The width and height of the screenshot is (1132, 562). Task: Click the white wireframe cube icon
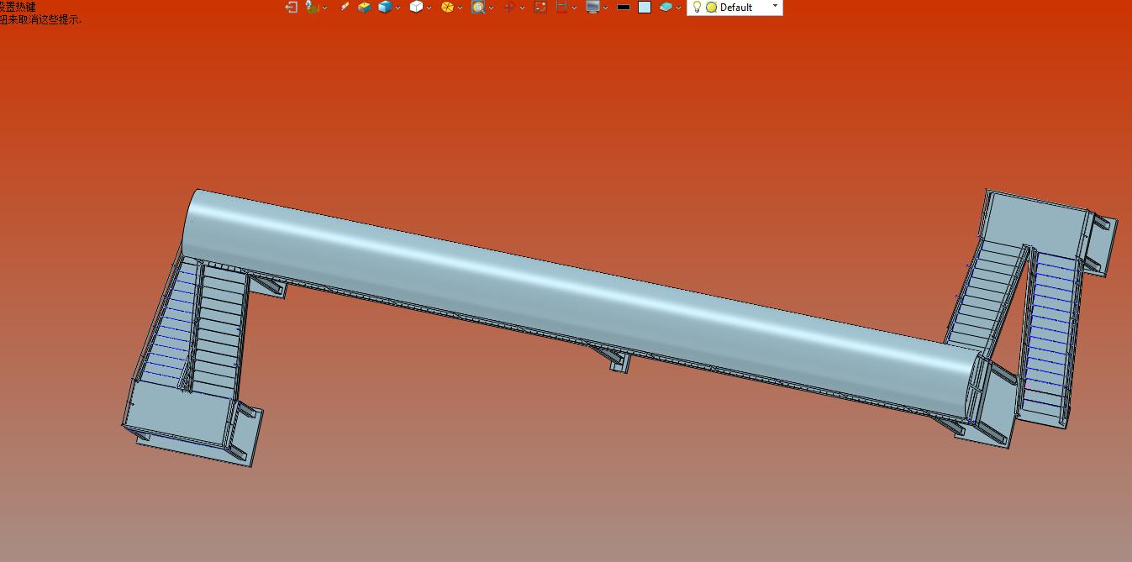(x=416, y=7)
